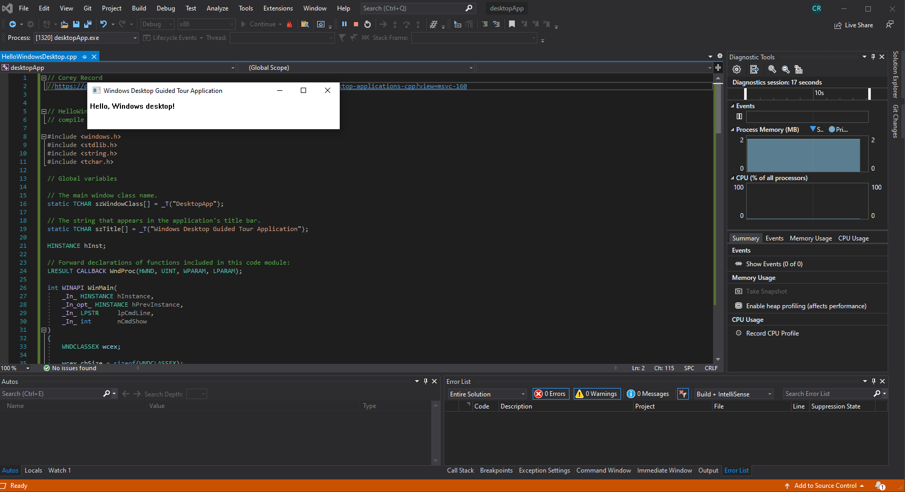Open the search icon in title bar
The image size is (905, 492).
coord(469,8)
